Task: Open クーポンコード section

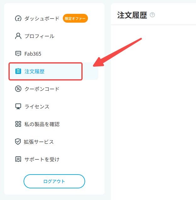Action: click(42, 89)
